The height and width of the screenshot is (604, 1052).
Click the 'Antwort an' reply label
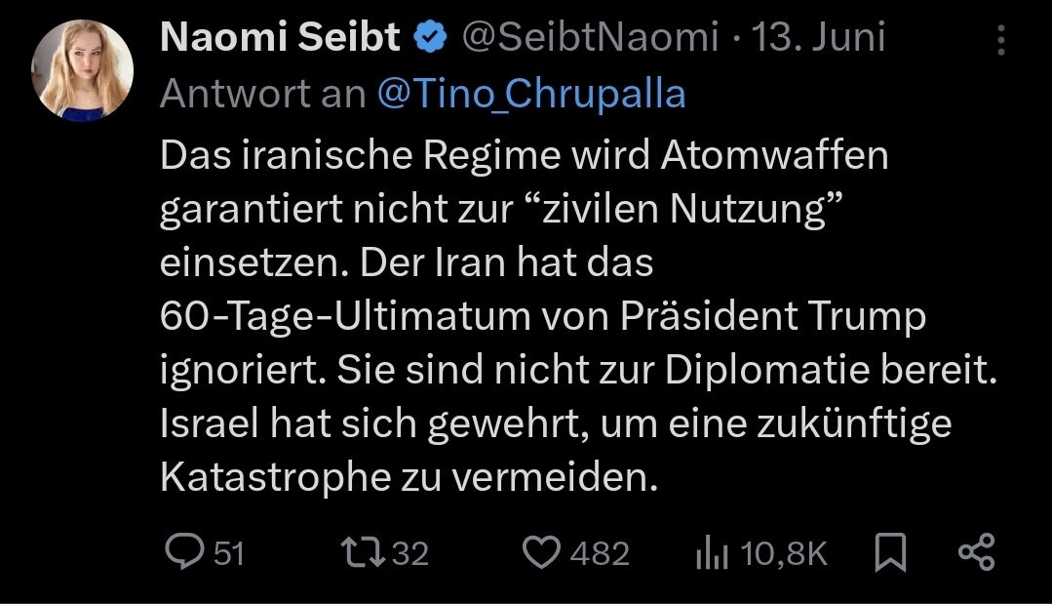[262, 93]
